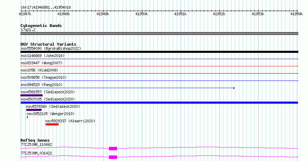This screenshot has height=161, width=308.
Task: Click the 41950k ruler tick label
Action: click(x=142, y=14)
